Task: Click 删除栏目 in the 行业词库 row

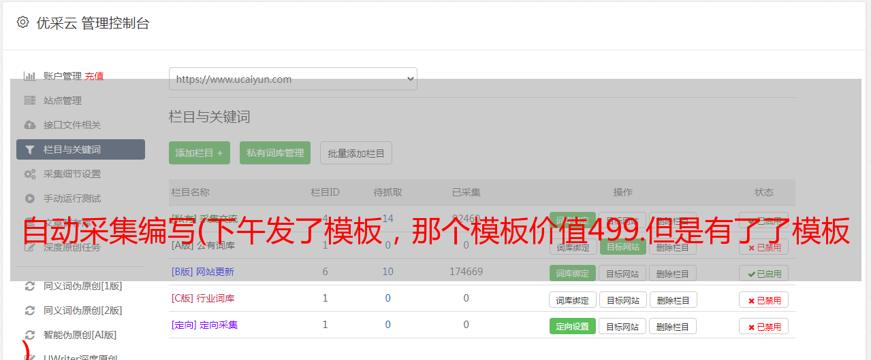Action: [673, 300]
